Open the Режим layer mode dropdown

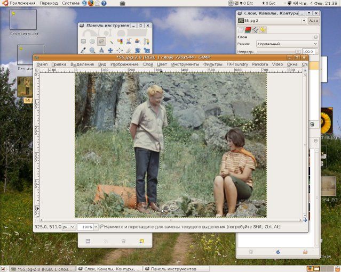click(x=286, y=44)
